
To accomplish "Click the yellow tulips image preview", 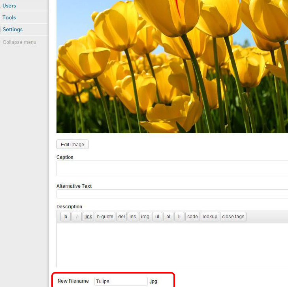I will tap(172, 66).
